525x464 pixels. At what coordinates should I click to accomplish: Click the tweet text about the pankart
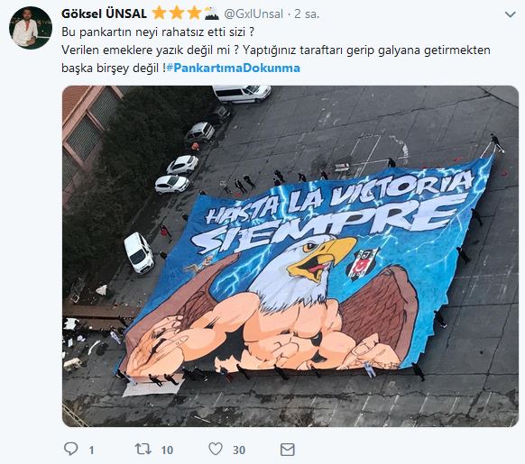[x=275, y=50]
